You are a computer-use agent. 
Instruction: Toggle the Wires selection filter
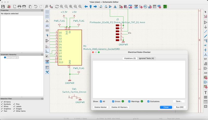point(2,107)
